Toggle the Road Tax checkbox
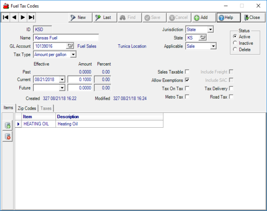 click(x=231, y=97)
